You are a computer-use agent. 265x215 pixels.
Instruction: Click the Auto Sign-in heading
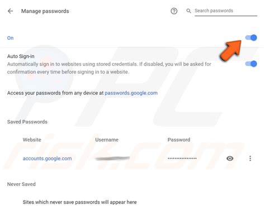coord(21,56)
